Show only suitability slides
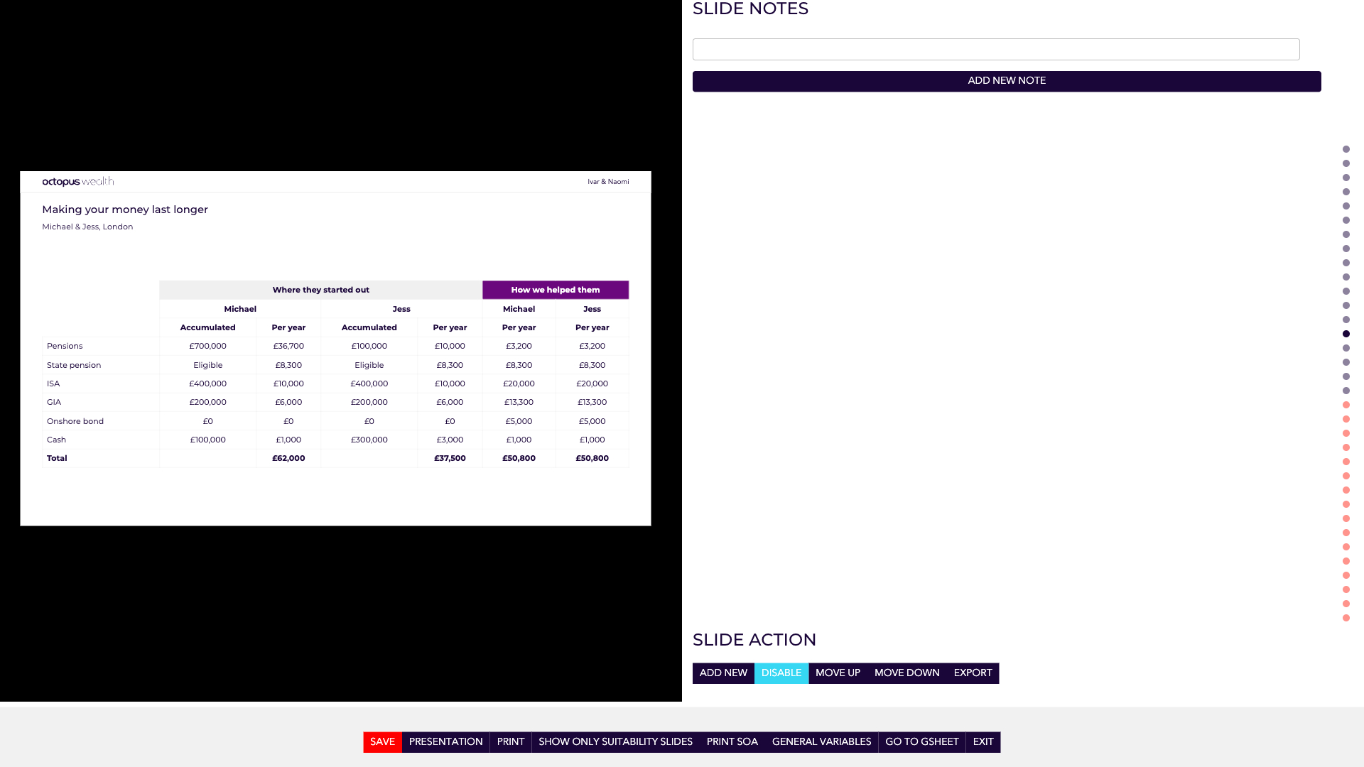The width and height of the screenshot is (1364, 767). pyautogui.click(x=615, y=742)
